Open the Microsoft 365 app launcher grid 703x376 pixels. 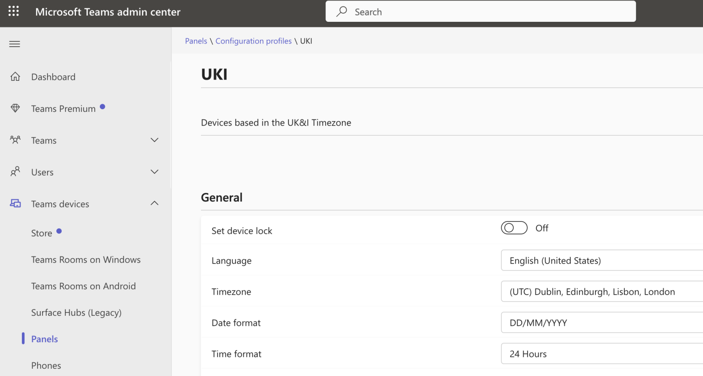[13, 11]
